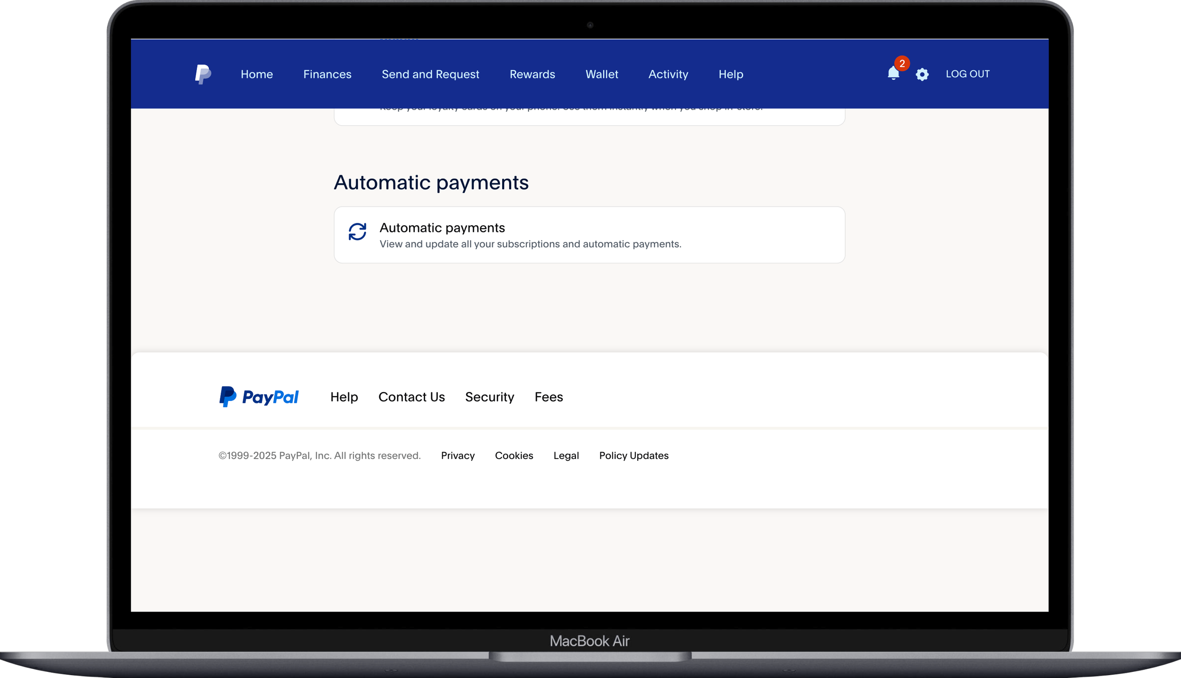The width and height of the screenshot is (1181, 678).
Task: View the Activity page
Action: click(668, 74)
